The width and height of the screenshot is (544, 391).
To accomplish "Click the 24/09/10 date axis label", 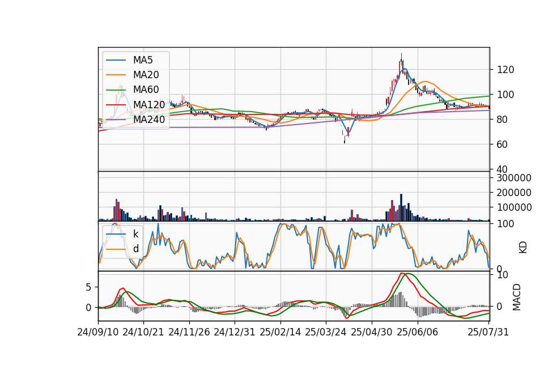I will click(x=98, y=333).
